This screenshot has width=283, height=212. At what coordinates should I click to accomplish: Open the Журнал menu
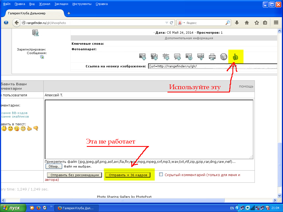(44, 4)
